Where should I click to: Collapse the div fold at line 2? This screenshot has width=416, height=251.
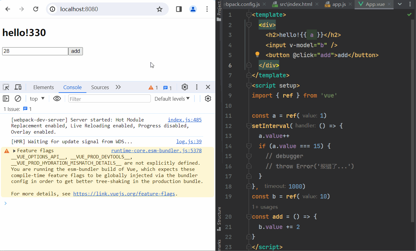[249, 25]
